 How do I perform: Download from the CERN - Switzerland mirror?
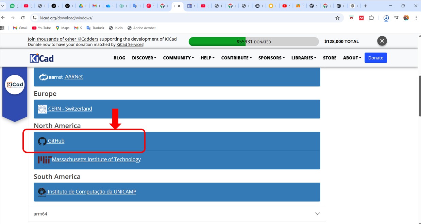point(70,109)
